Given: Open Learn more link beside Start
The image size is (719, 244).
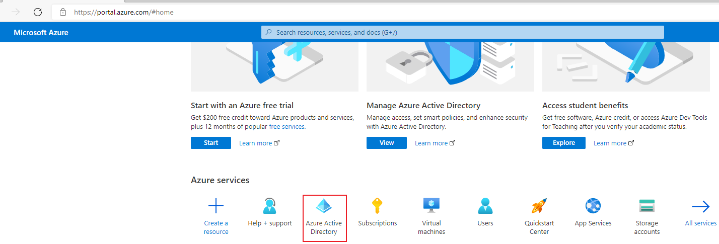Looking at the screenshot, I should 259,143.
